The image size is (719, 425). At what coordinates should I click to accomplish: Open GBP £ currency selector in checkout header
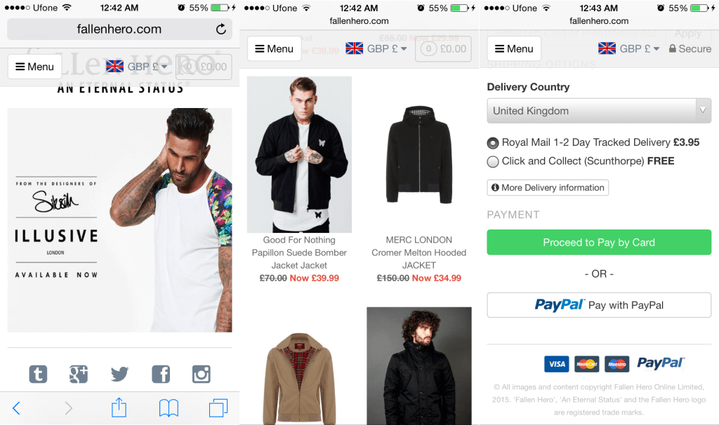click(x=629, y=48)
